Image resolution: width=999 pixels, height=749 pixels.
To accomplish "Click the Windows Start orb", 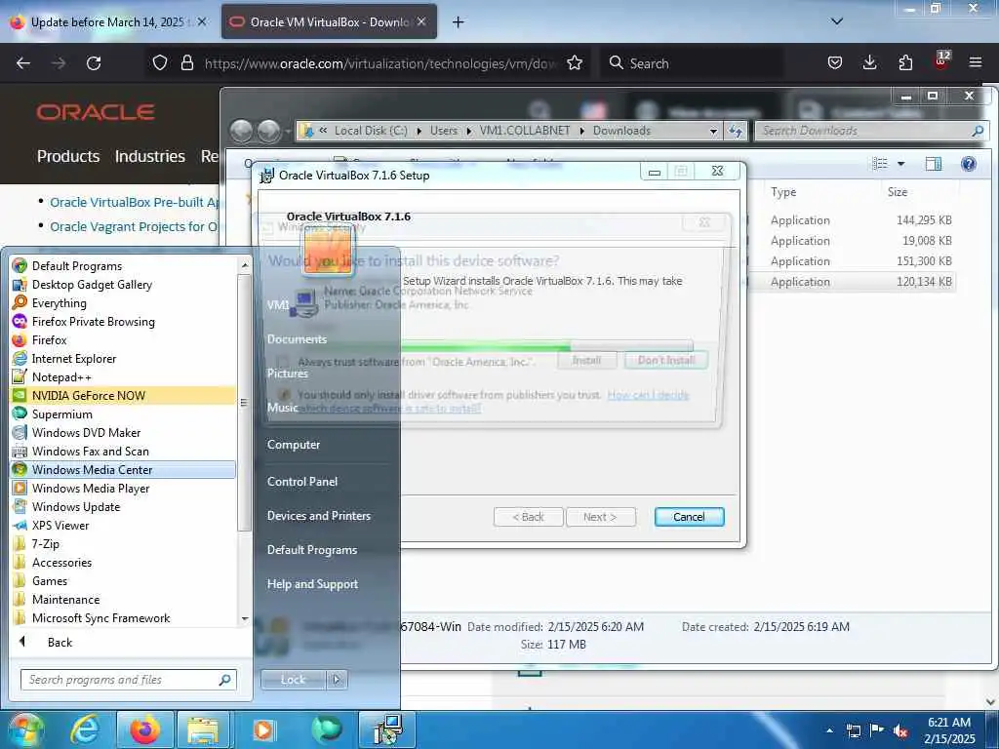I will tap(25, 729).
